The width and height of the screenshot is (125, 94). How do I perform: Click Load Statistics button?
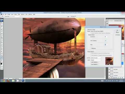(x=95, y=62)
